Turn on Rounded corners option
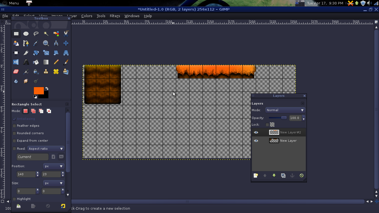Screen dimensions: 379x213 pos(14,133)
